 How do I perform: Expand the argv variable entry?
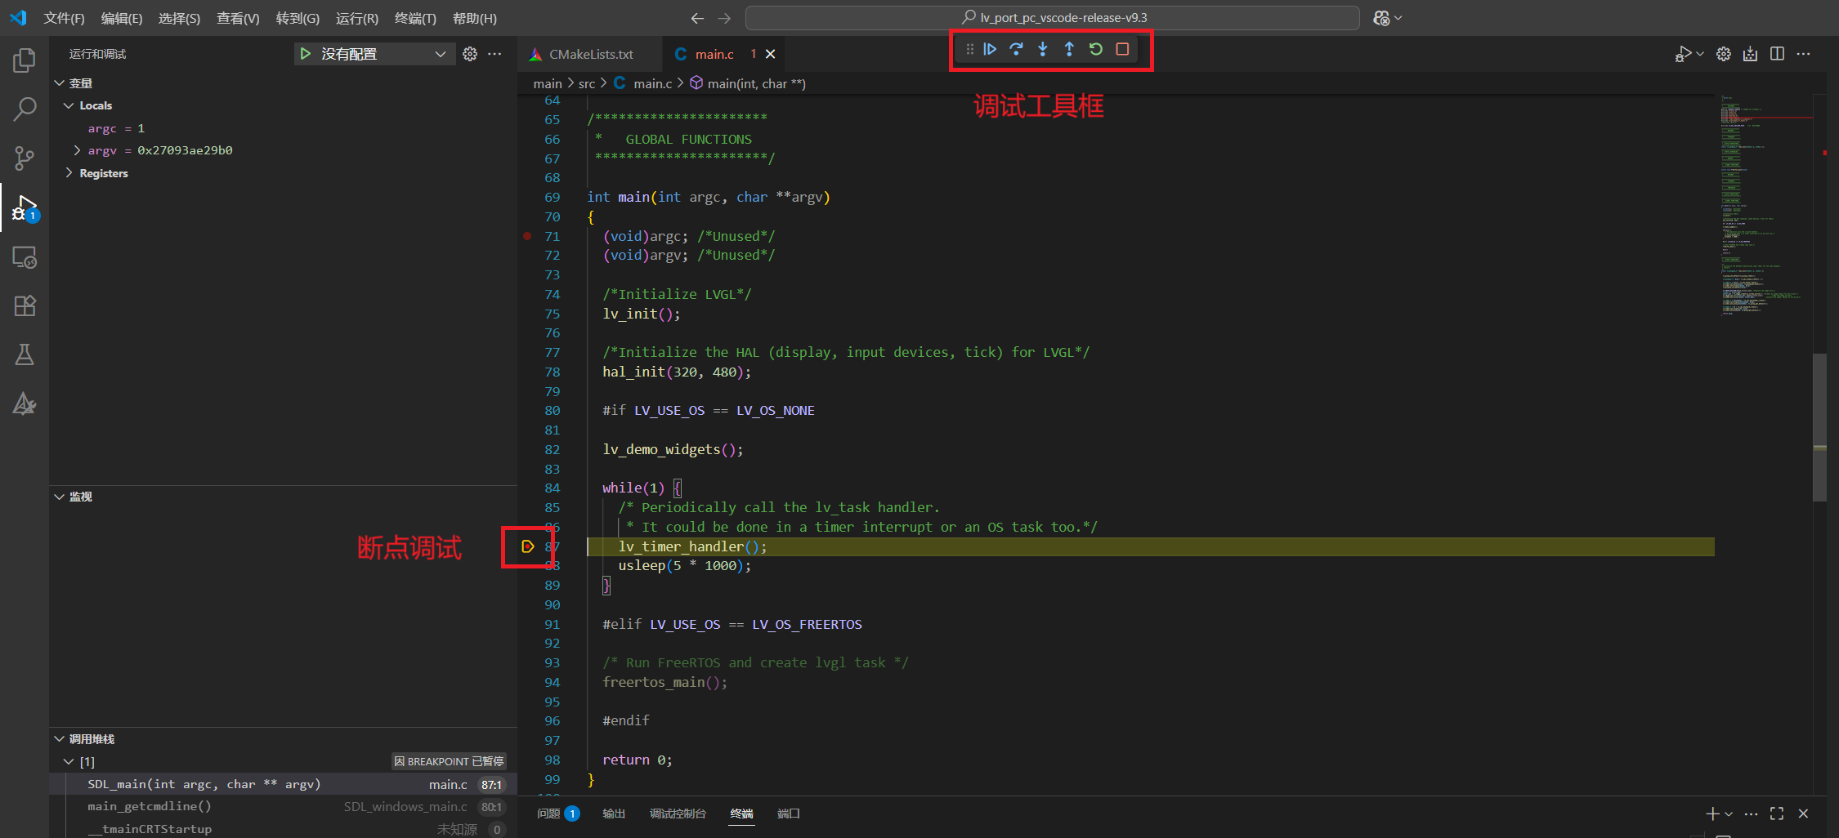click(76, 150)
